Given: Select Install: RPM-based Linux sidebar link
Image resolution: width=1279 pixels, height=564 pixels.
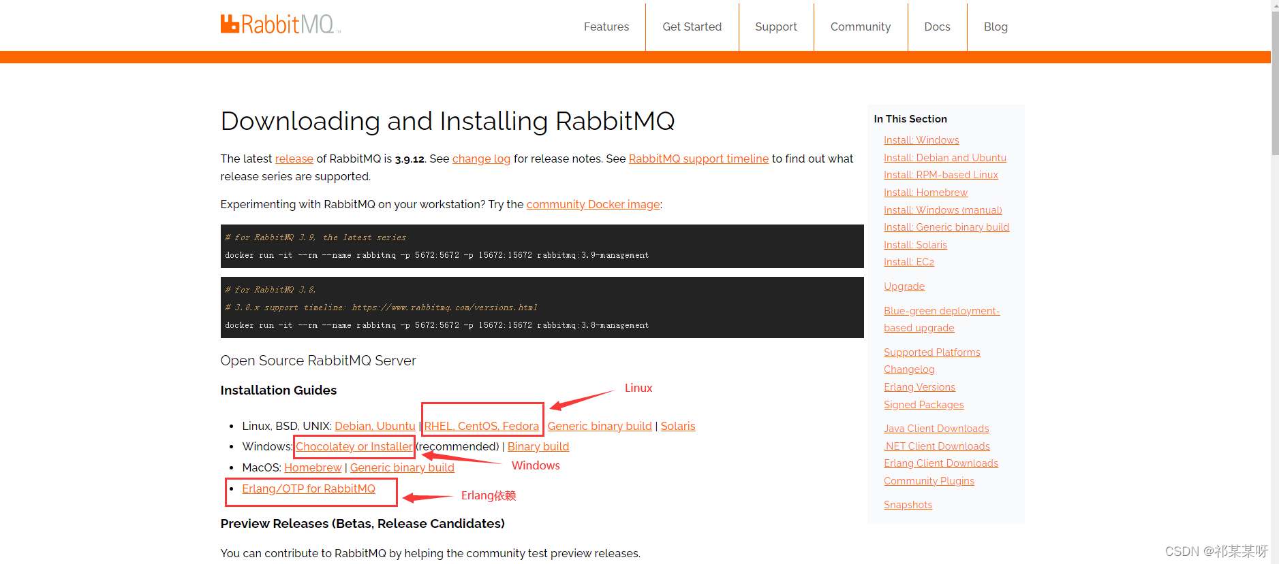Looking at the screenshot, I should tap(941, 175).
